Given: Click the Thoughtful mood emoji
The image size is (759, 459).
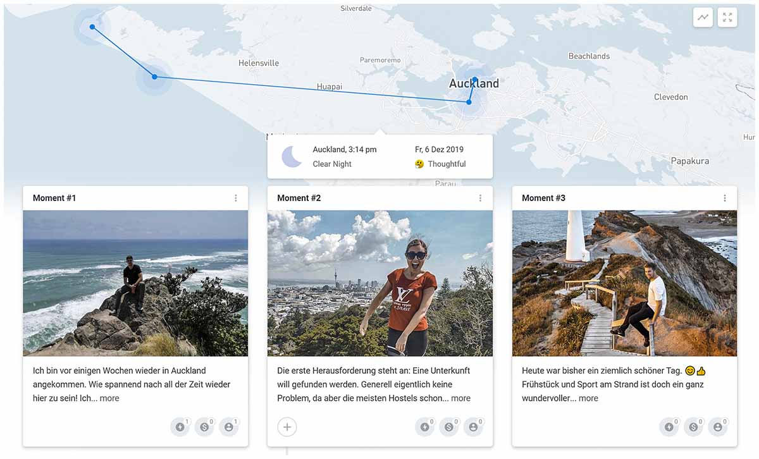Looking at the screenshot, I should point(419,164).
